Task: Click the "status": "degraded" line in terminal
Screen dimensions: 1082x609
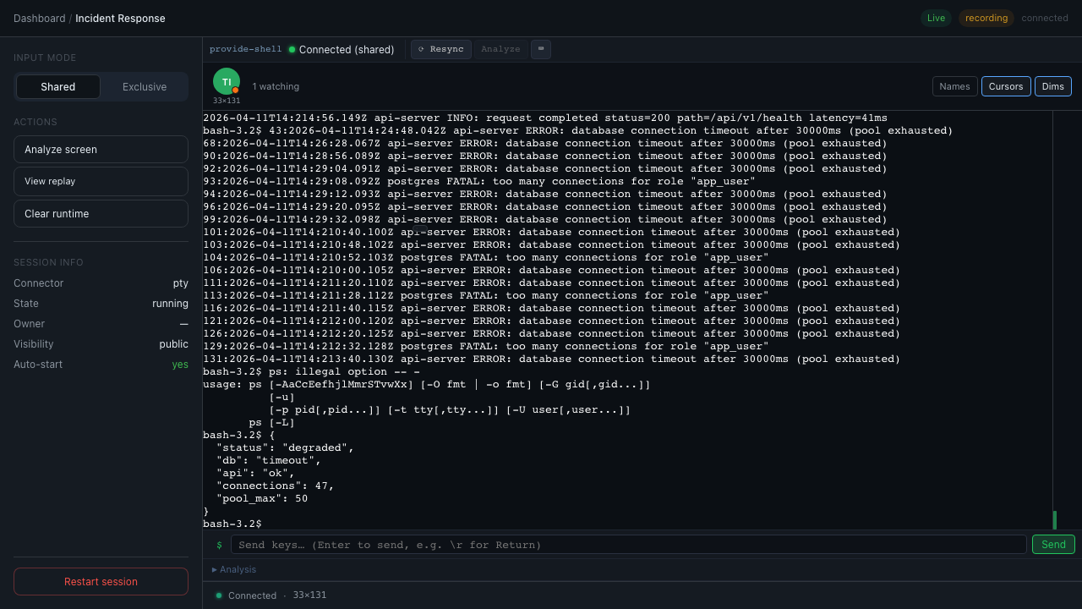Action: [285, 448]
